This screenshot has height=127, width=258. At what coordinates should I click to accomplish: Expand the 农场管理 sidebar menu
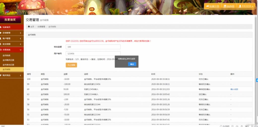pyautogui.click(x=12, y=33)
